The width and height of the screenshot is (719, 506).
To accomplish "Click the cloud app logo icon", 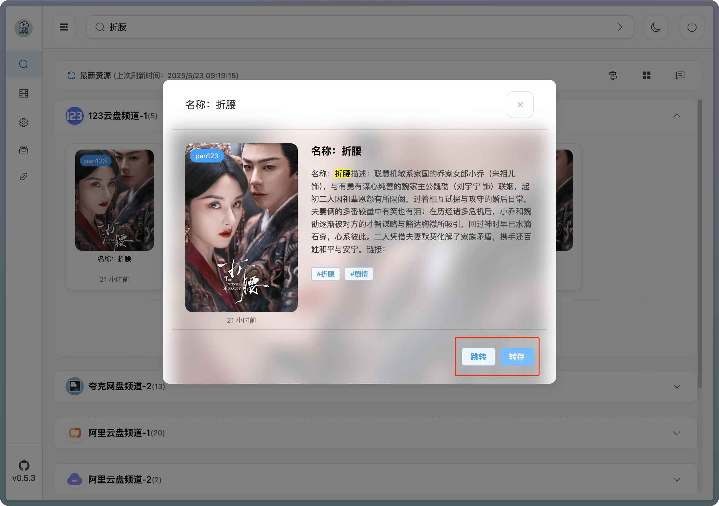I will tap(24, 28).
